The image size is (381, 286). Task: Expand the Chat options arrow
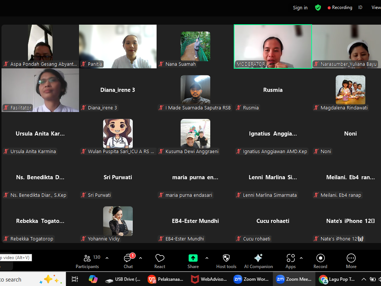coord(141,258)
